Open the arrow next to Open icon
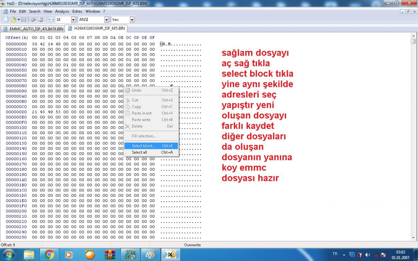The height and width of the screenshot is (261, 418). [19, 20]
